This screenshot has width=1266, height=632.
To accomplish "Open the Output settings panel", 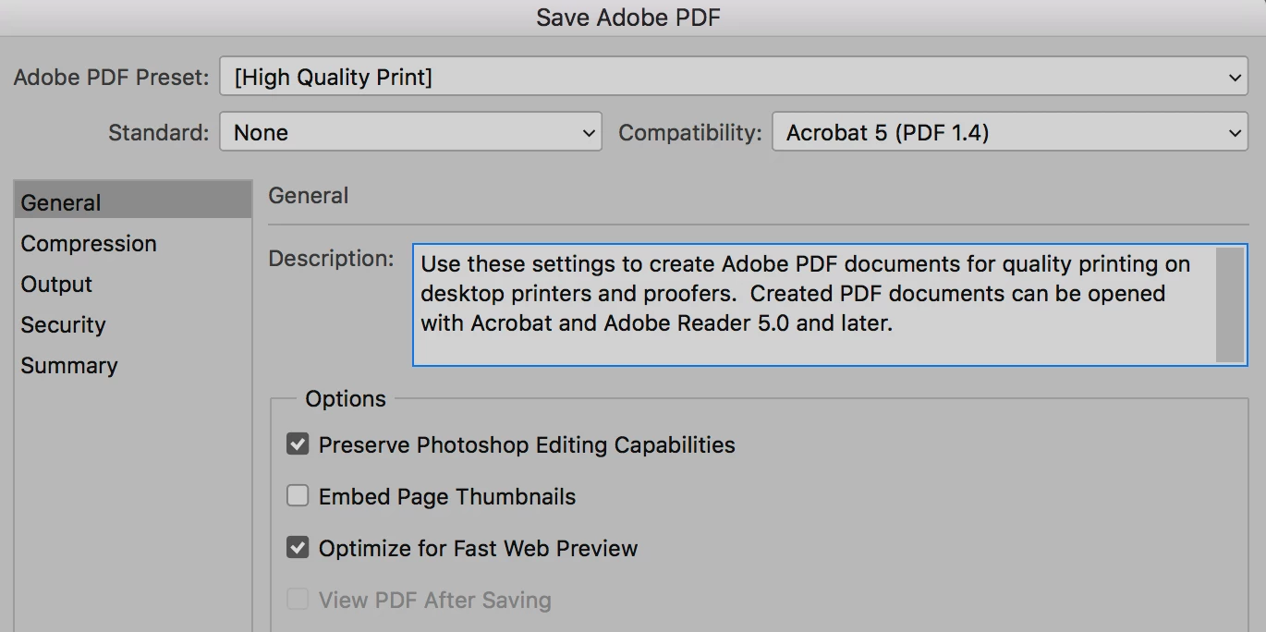I will [57, 285].
